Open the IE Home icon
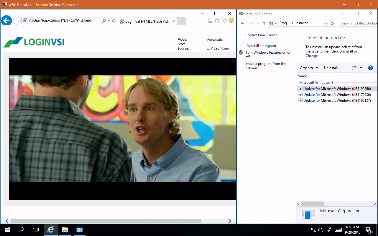This screenshot has height=236, width=378. point(210,20)
